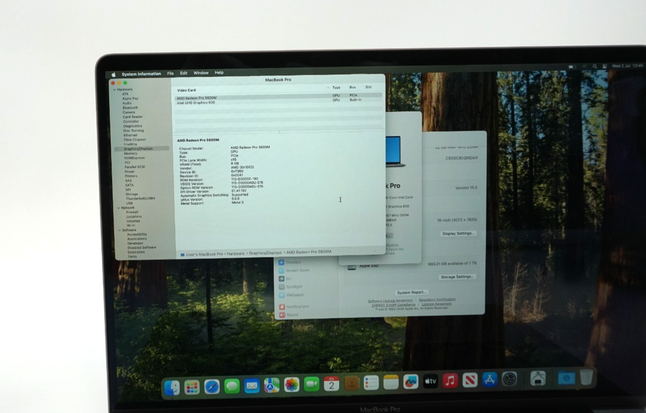Image resolution: width=646 pixels, height=413 pixels.
Task: Open Sound in System Settings sidebar
Action: [289, 315]
